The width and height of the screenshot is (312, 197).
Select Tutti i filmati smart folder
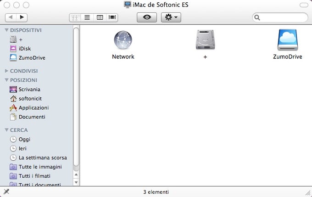30,176
